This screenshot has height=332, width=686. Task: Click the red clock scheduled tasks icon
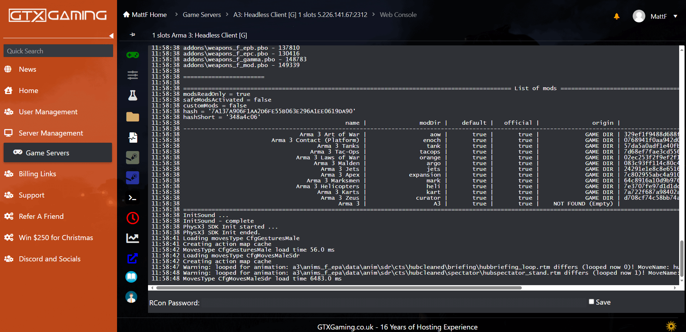click(133, 218)
